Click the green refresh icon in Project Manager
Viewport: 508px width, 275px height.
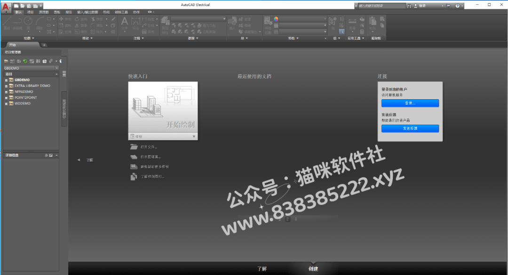[25, 61]
